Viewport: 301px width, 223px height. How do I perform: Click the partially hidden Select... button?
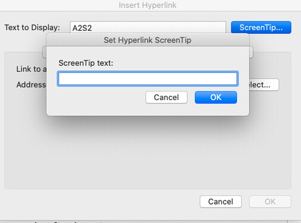pyautogui.click(x=264, y=85)
